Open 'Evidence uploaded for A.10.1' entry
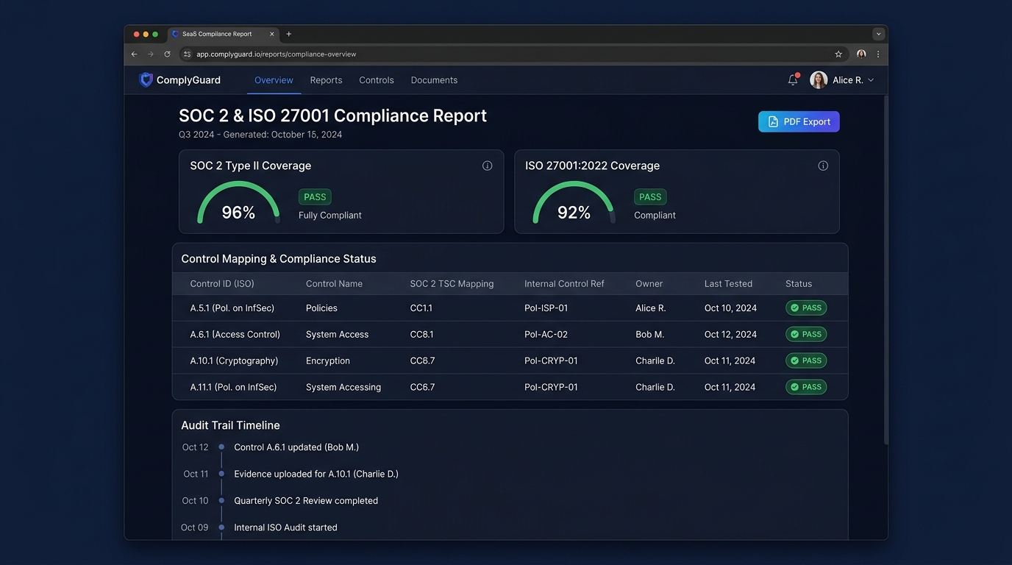 (x=316, y=474)
